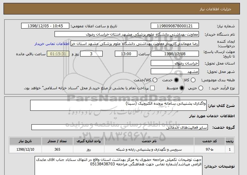
Task: Click the days remaining field showing 3
Action: click(x=91, y=54)
